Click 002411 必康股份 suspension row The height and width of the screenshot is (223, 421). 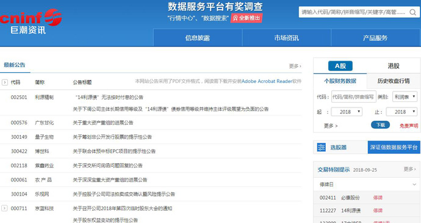(x=367, y=198)
